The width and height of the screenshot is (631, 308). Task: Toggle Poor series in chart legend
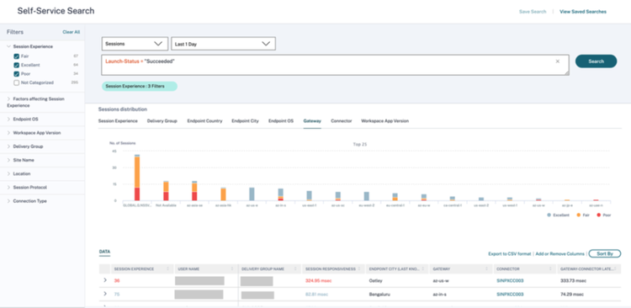[604, 215]
